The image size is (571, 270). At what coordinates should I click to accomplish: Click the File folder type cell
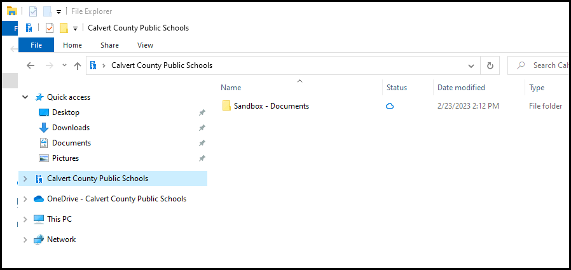546,106
